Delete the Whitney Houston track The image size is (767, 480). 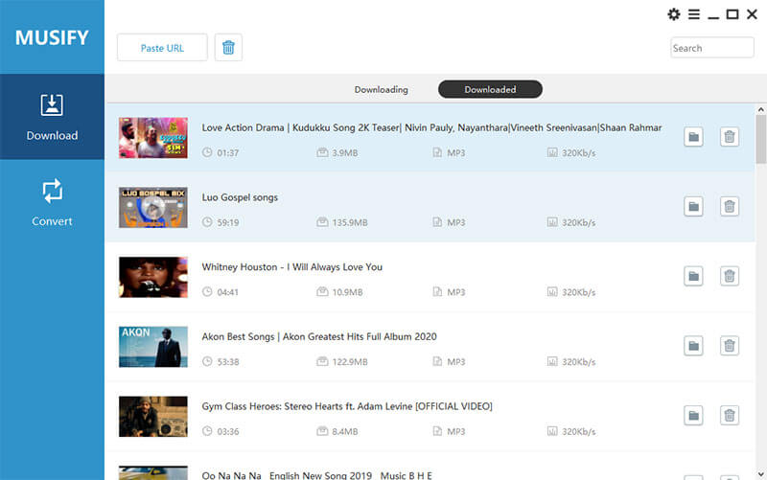point(730,276)
